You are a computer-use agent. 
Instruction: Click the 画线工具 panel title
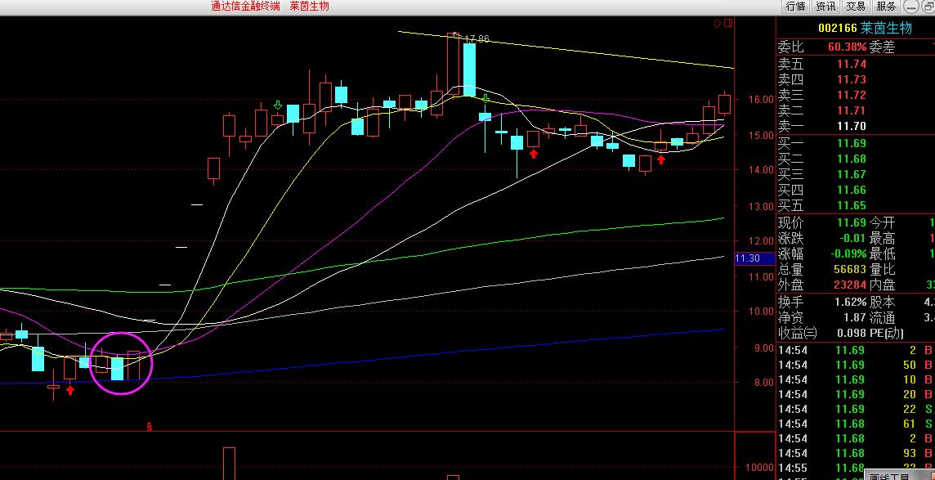coord(888,477)
